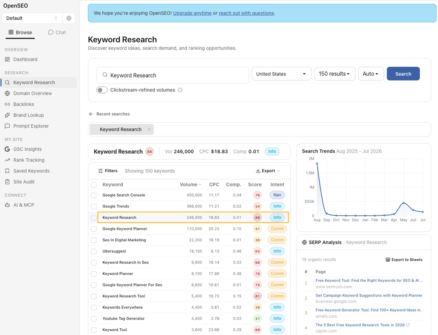Click the Export download icon
Image resolution: width=438 pixels, height=335 pixels.
pos(258,171)
